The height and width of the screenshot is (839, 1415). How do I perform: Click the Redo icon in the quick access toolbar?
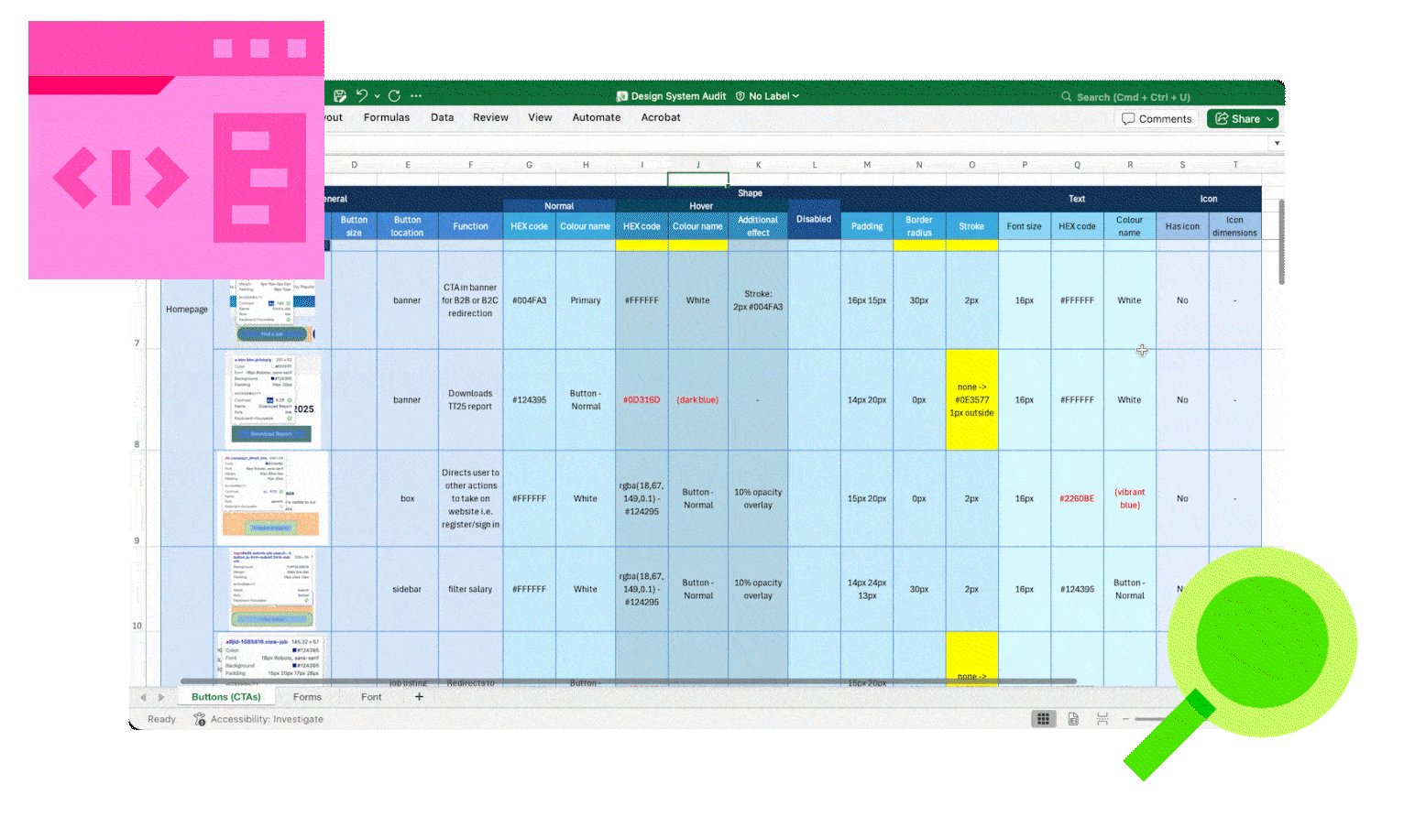pos(394,95)
